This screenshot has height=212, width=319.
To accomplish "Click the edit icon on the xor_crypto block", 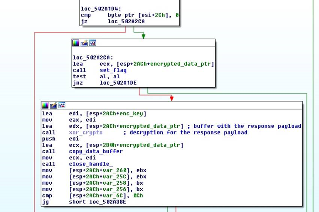I will pos(53,105).
